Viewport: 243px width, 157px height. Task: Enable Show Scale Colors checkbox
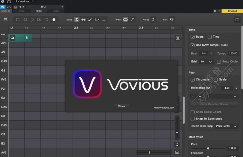pos(193,112)
